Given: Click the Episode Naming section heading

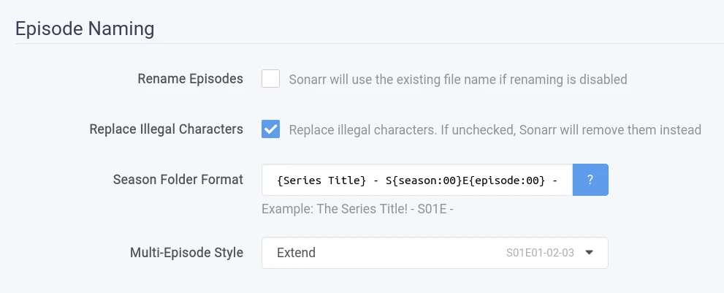Looking at the screenshot, I should pyautogui.click(x=85, y=28).
